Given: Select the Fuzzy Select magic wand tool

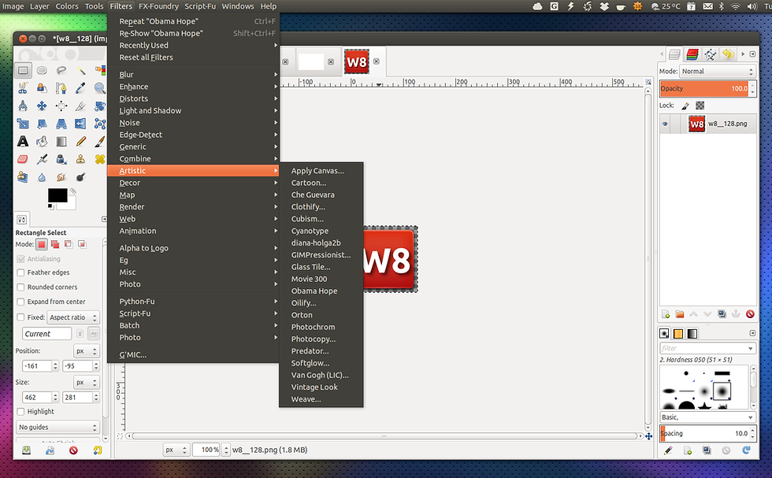Looking at the screenshot, I should coord(80,70).
